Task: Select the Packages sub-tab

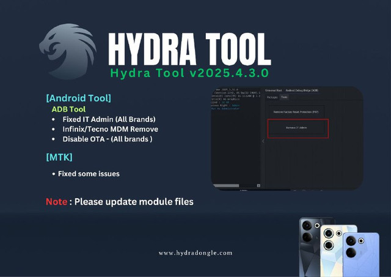Action: [x=272, y=97]
